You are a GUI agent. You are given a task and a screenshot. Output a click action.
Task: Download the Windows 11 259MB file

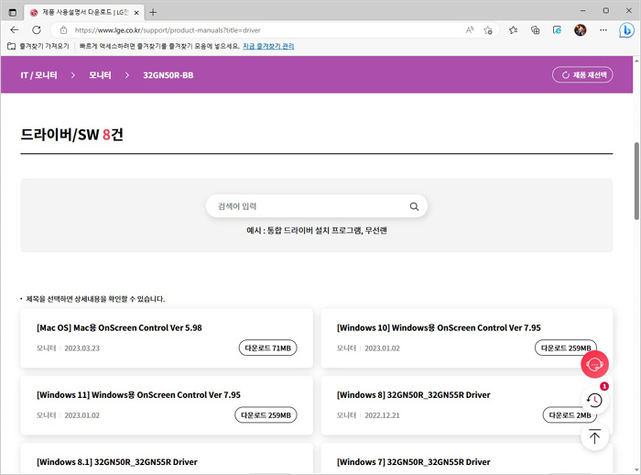[x=266, y=414]
